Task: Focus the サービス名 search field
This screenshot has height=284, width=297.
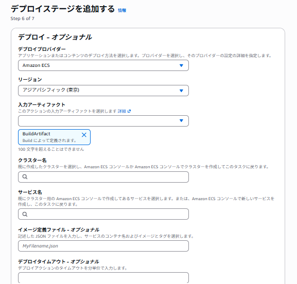Action: pos(103,214)
